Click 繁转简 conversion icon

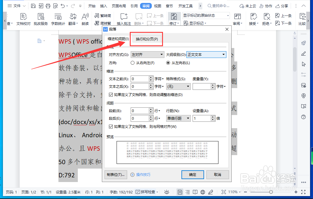tap(102, 16)
